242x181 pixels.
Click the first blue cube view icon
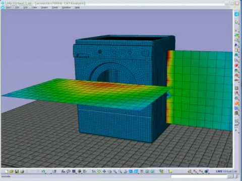click(x=131, y=171)
